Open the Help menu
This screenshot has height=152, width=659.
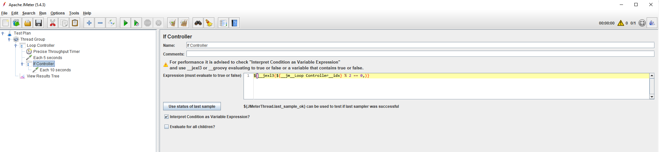[87, 13]
